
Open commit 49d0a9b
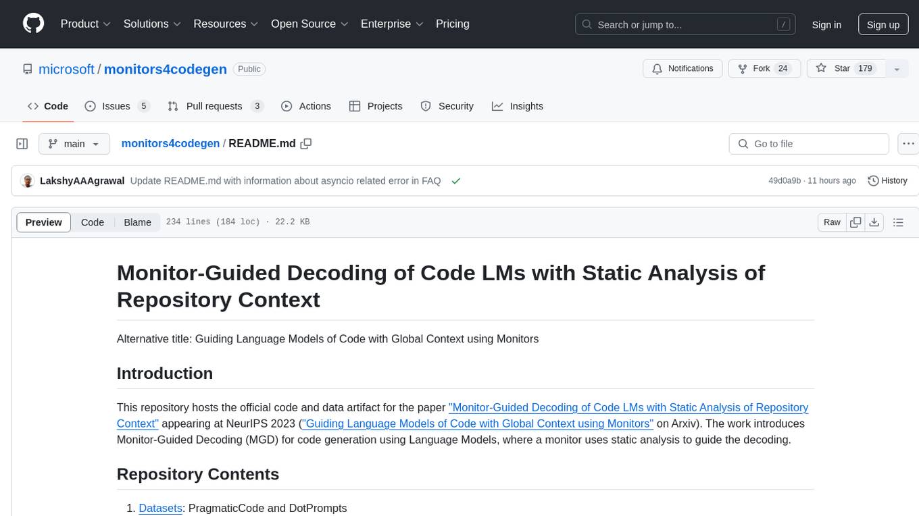785,181
